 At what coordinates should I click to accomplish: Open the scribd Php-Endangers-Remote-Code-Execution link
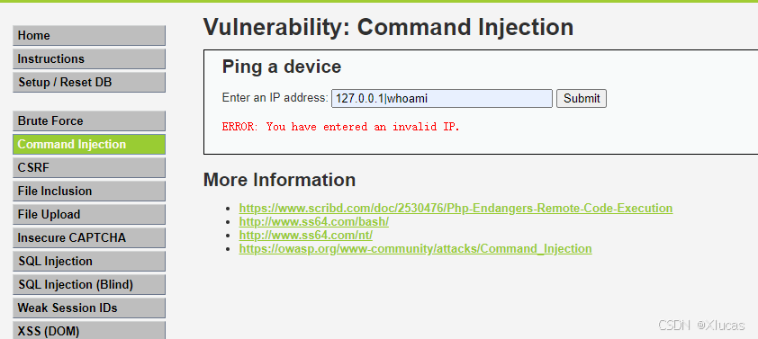[x=456, y=208]
